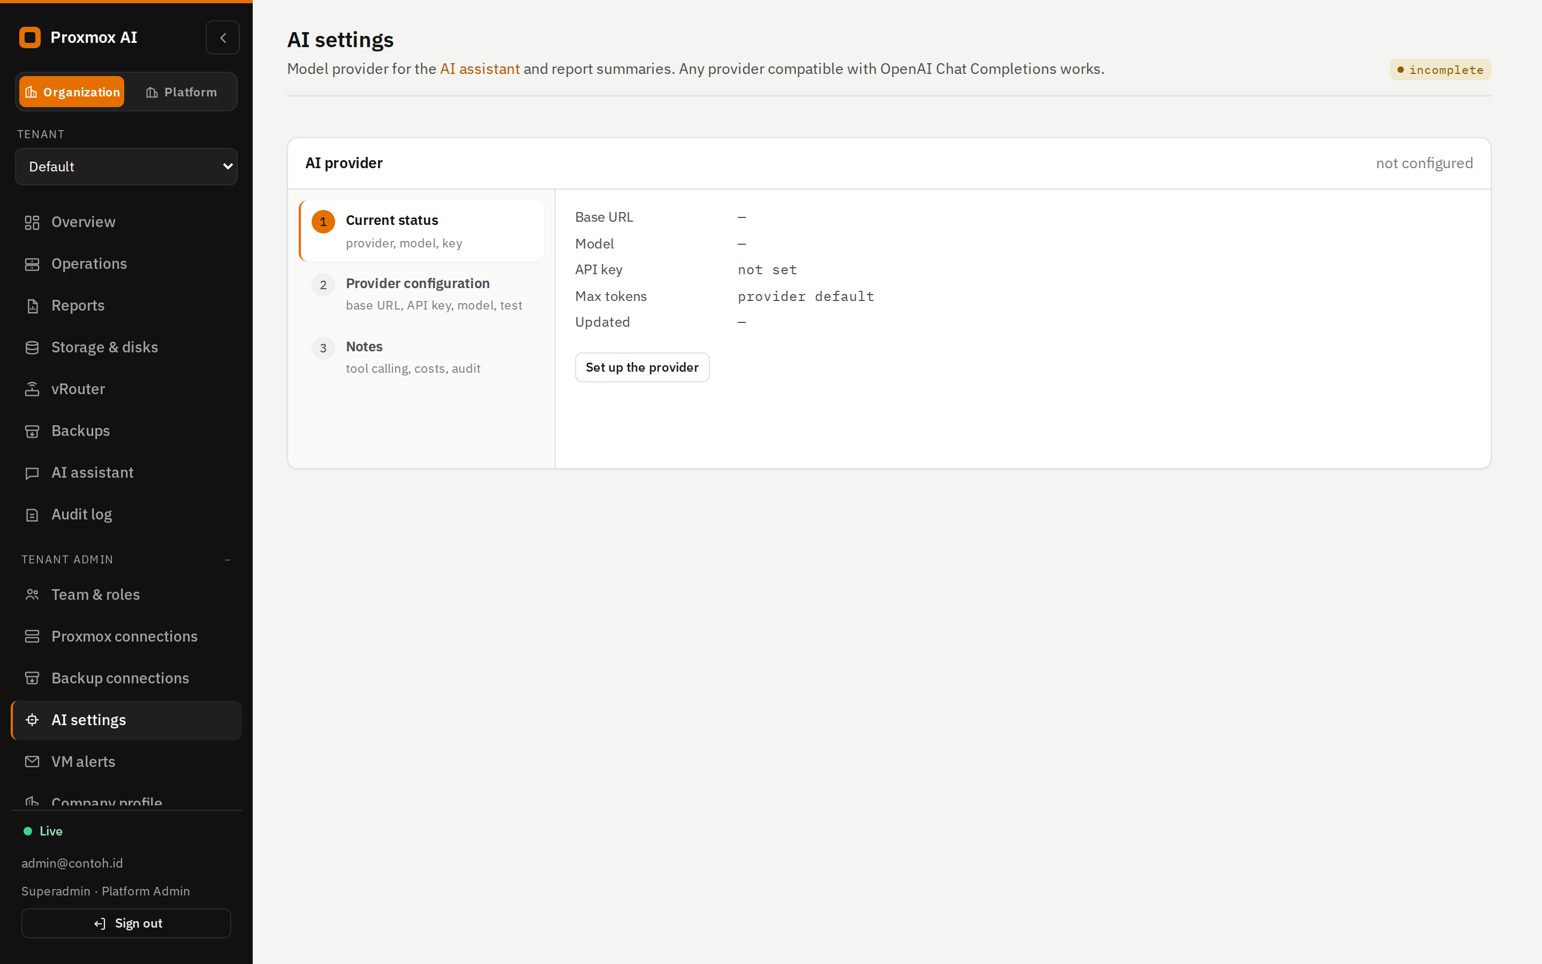
Task: Click the Audit log file icon
Action: click(x=32, y=515)
